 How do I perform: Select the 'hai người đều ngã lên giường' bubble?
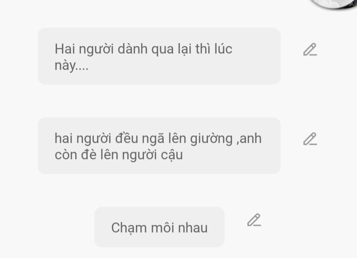pyautogui.click(x=159, y=146)
